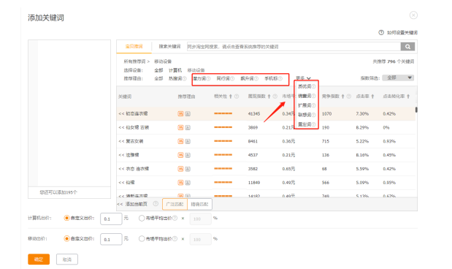
Task: Filter by 飙升词 reason
Action: 247,78
